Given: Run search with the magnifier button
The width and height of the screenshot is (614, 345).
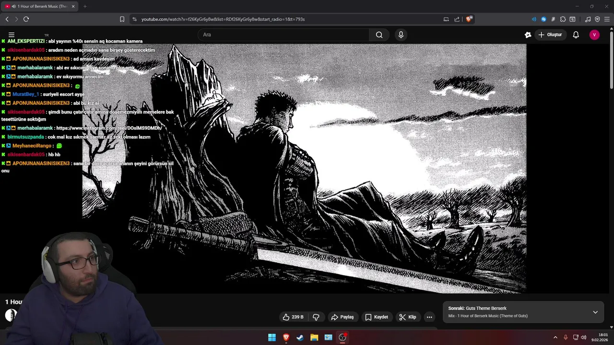Looking at the screenshot, I should (x=379, y=34).
